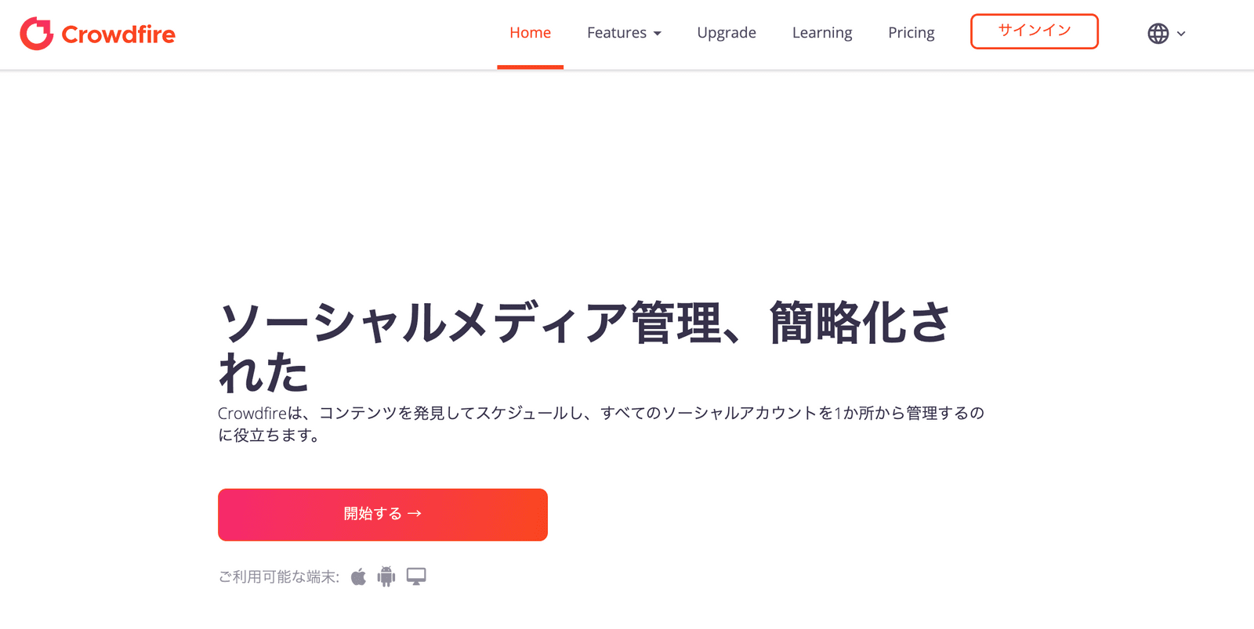Image resolution: width=1254 pixels, height=629 pixels.
Task: Open the Pricing navigation link
Action: pos(911,33)
